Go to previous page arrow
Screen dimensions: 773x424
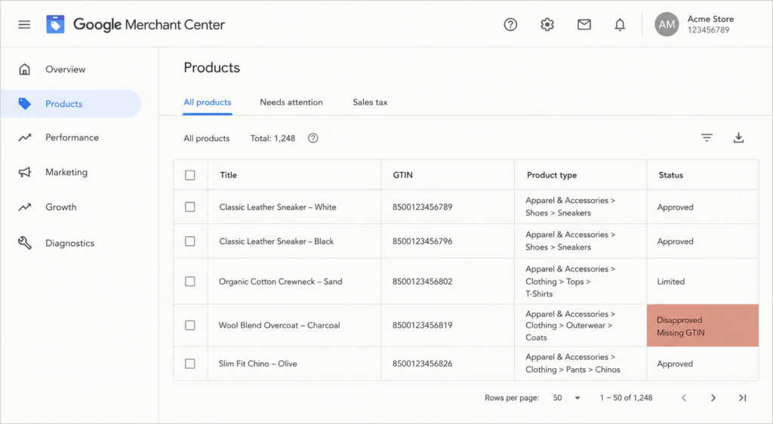click(684, 398)
